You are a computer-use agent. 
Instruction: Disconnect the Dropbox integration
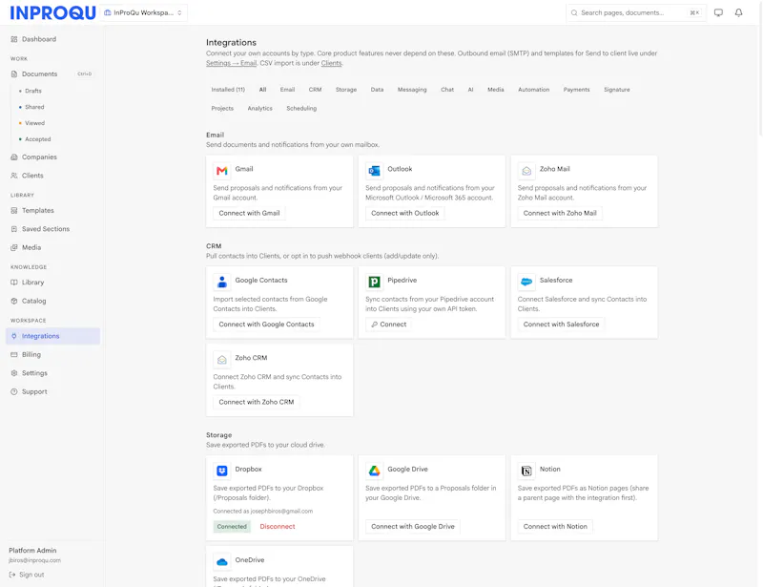pyautogui.click(x=278, y=527)
